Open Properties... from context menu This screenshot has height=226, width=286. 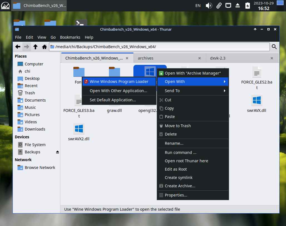(193, 195)
